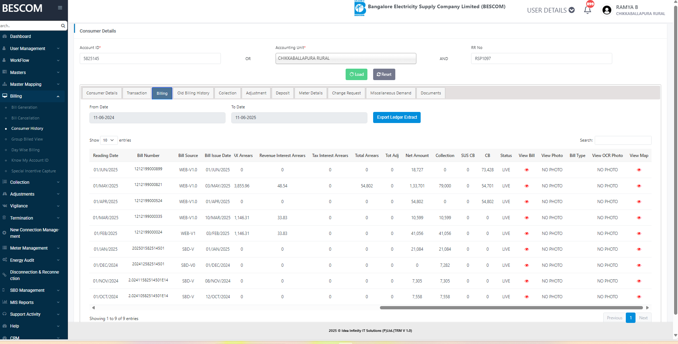Expand Termination sidebar menu
The width and height of the screenshot is (678, 344).
[x=32, y=218]
